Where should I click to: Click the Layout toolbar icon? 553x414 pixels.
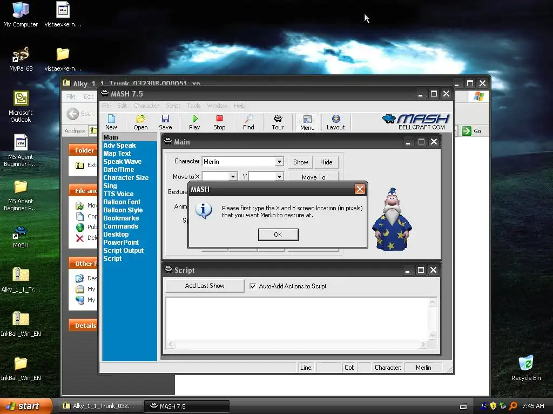pos(335,122)
